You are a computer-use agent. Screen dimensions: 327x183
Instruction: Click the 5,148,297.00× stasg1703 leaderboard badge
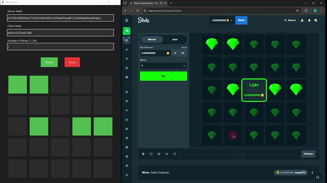[x=291, y=173]
